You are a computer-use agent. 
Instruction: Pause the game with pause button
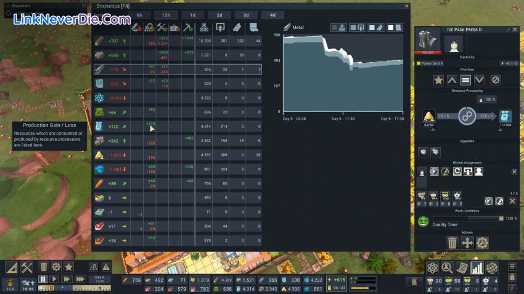43,279
